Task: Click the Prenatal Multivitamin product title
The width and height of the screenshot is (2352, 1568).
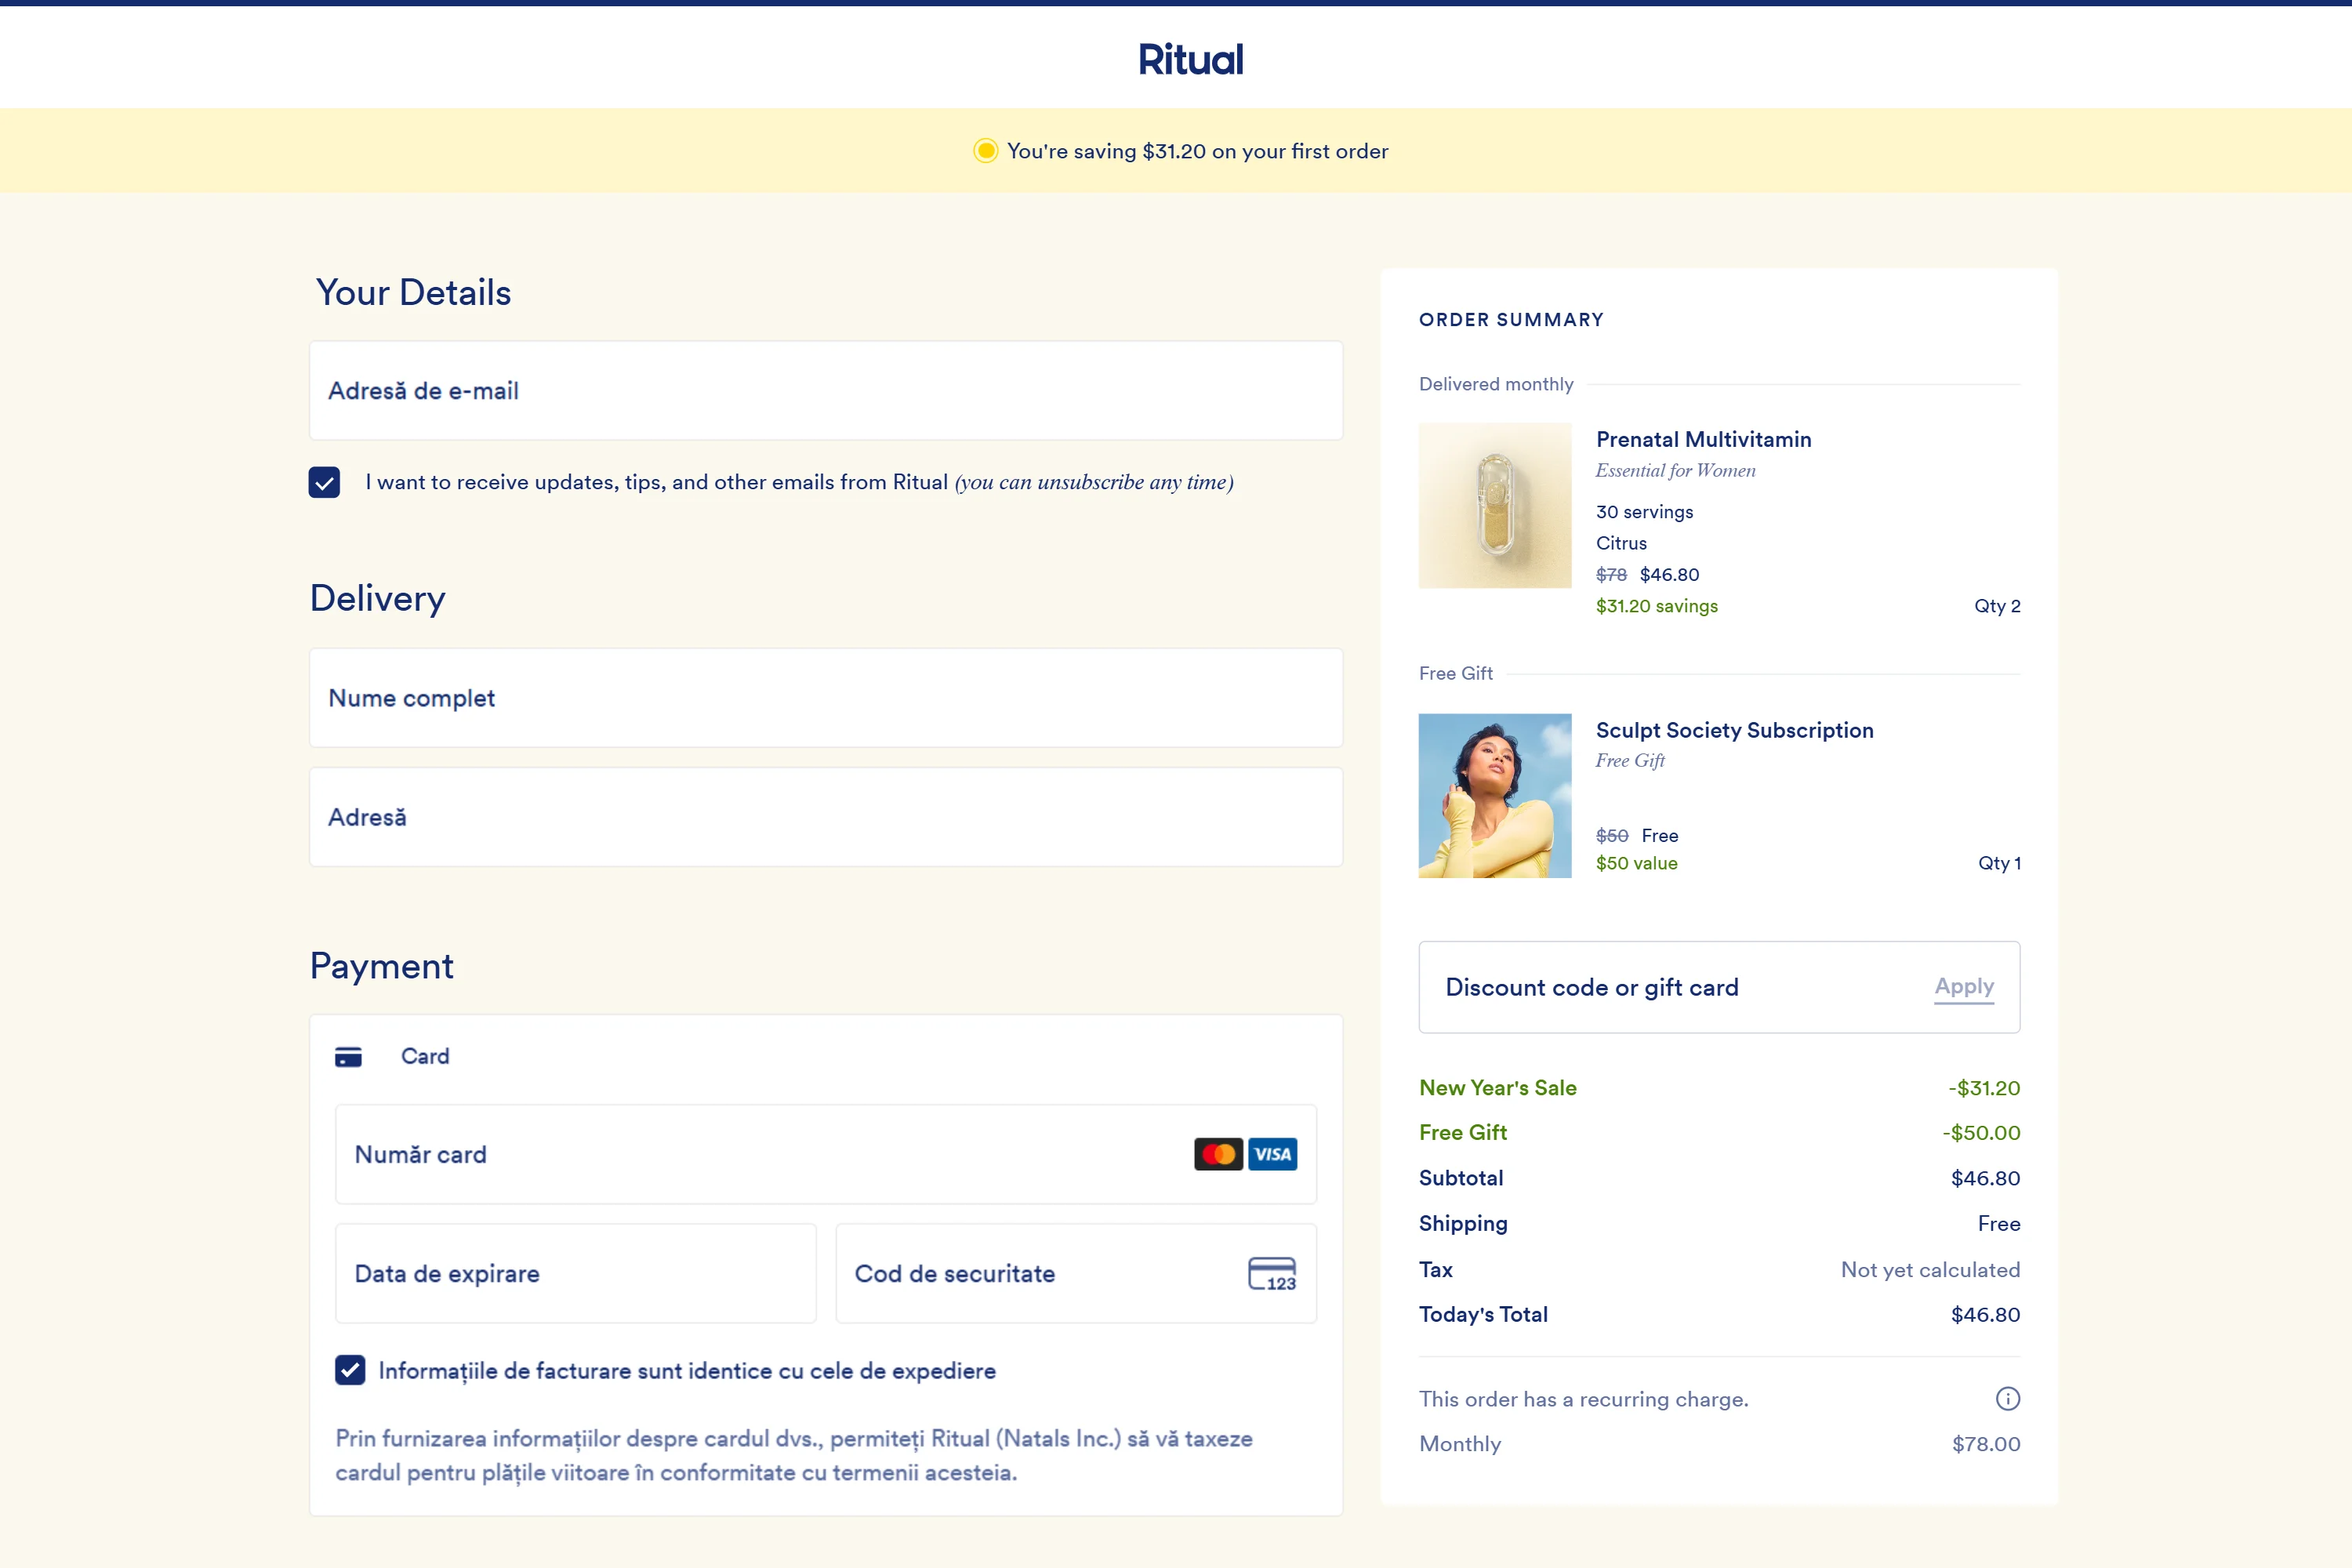Action: pos(1703,440)
